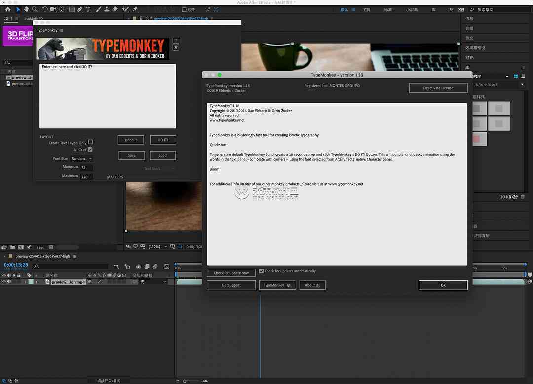Open the composition mini-flowchart icon in timeline

(x=116, y=267)
